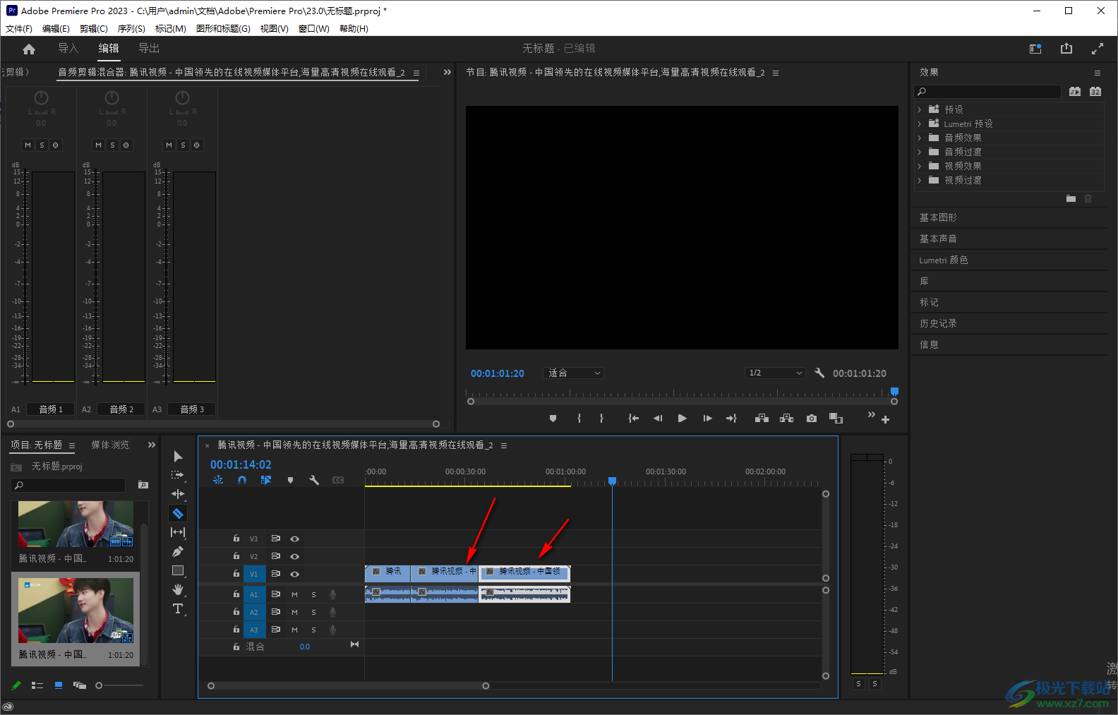Screen dimensions: 1118x715
Task: Expand the Lumetri 预设 folder
Action: (x=919, y=124)
